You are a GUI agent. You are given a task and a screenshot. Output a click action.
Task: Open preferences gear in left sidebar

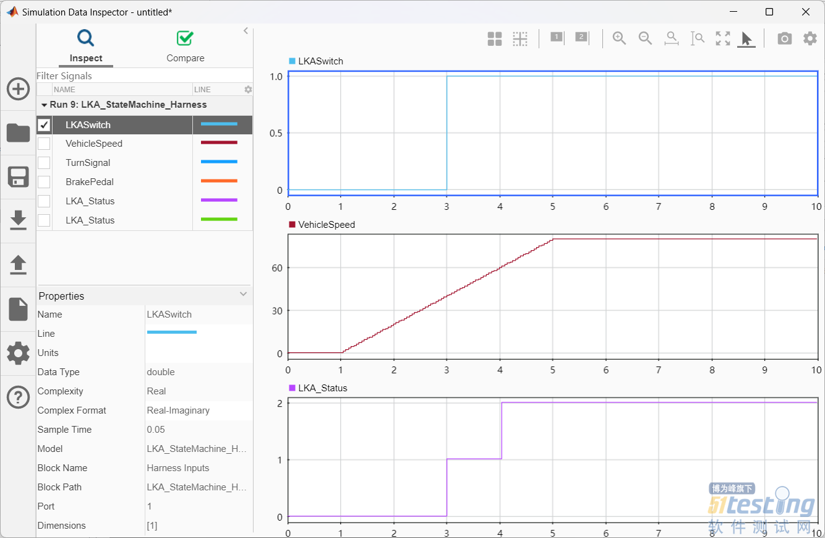click(18, 354)
